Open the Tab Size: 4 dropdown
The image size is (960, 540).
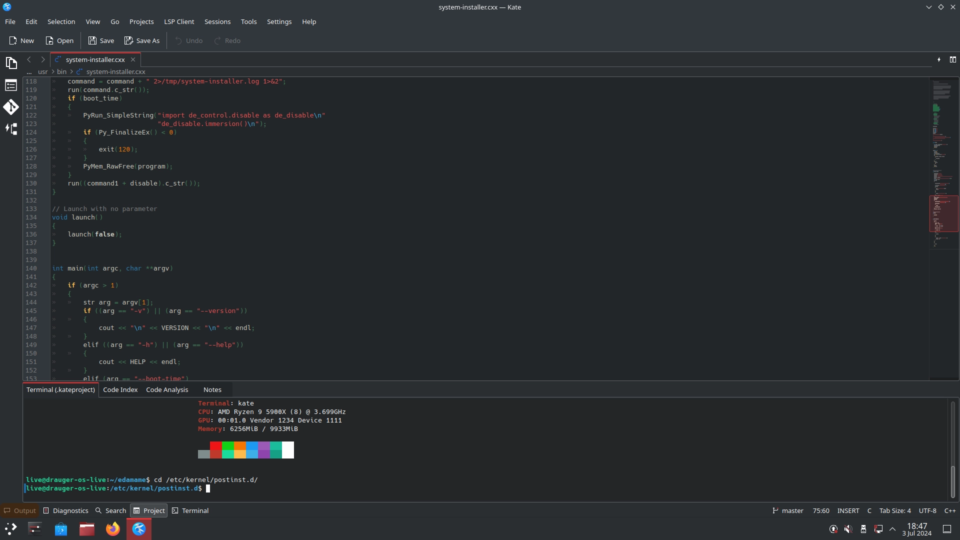(x=894, y=510)
